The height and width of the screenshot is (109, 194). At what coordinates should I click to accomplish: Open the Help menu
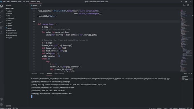[39, 2]
